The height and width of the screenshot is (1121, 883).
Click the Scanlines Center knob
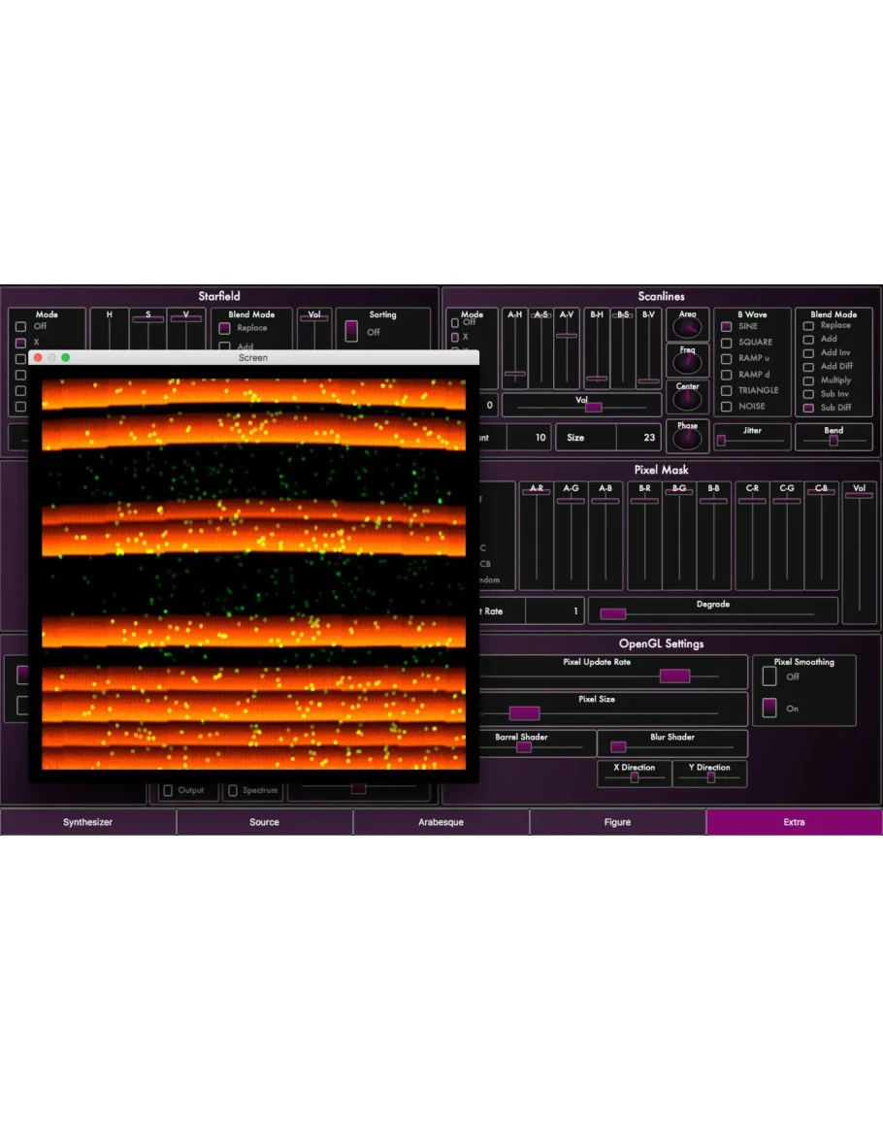(x=687, y=401)
